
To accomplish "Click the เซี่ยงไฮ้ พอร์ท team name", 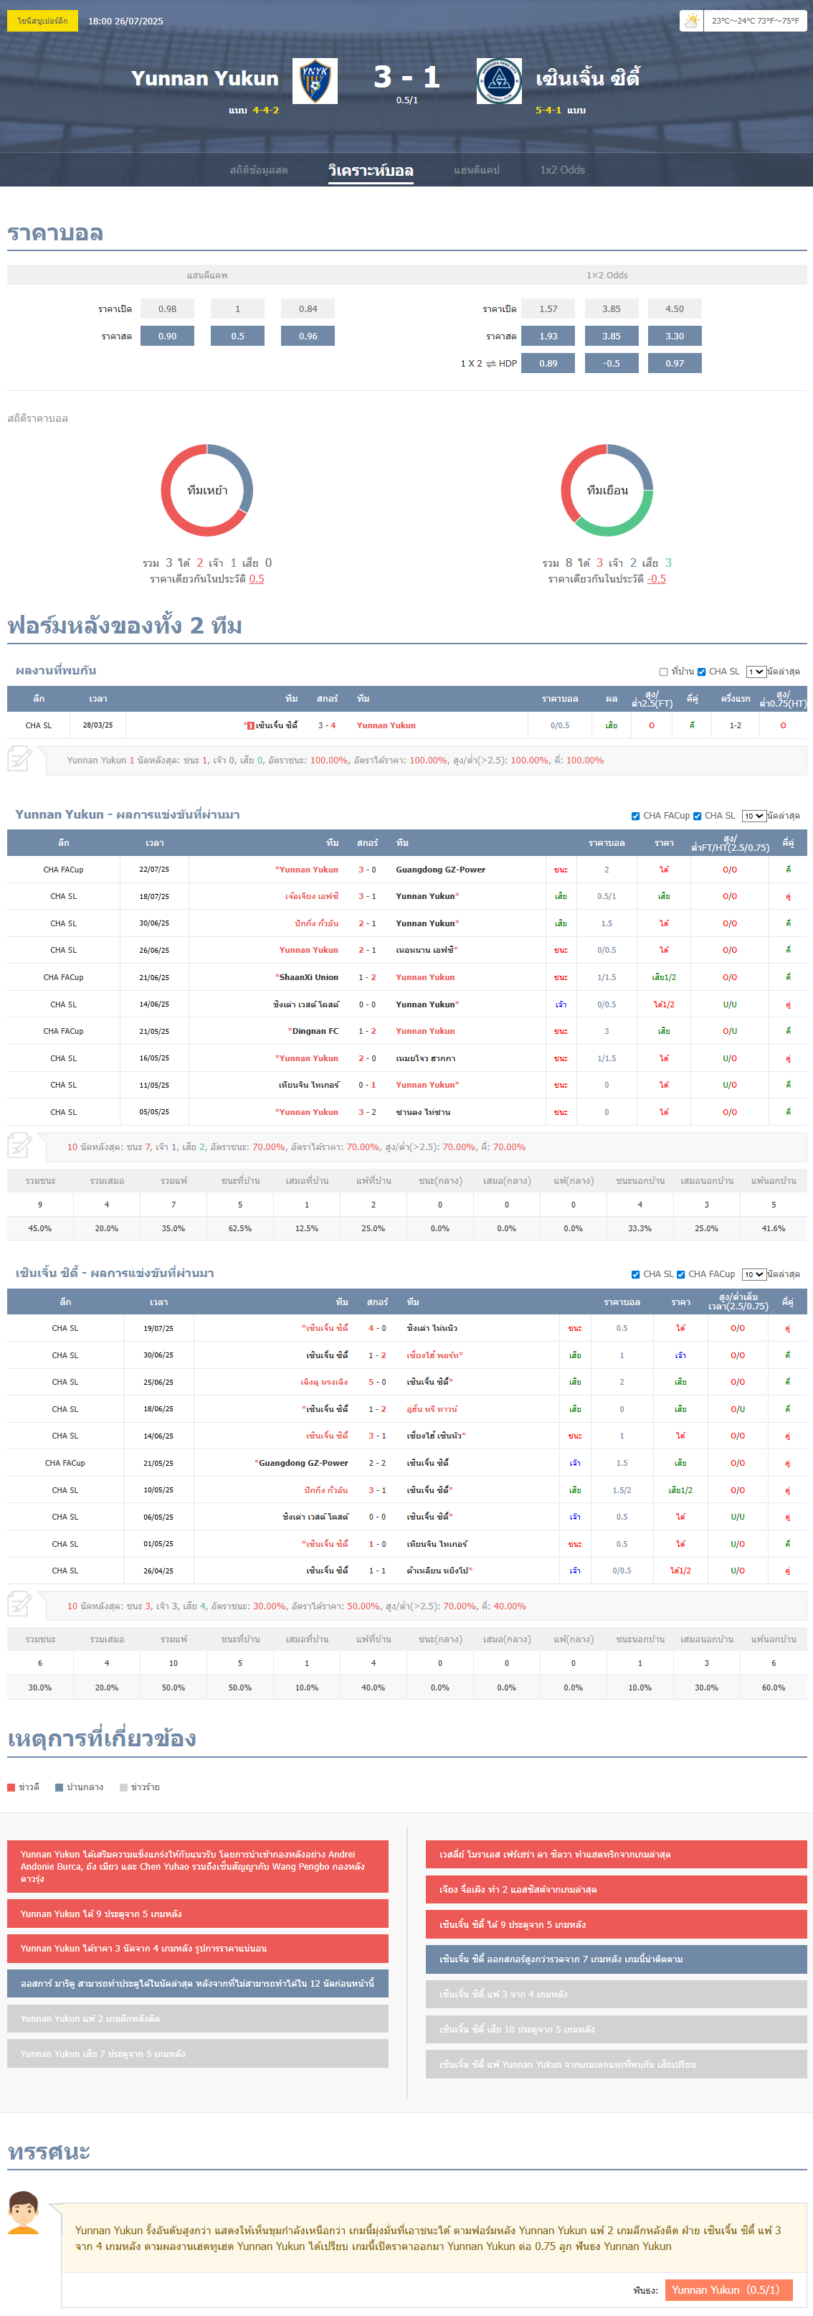I will click(433, 1355).
